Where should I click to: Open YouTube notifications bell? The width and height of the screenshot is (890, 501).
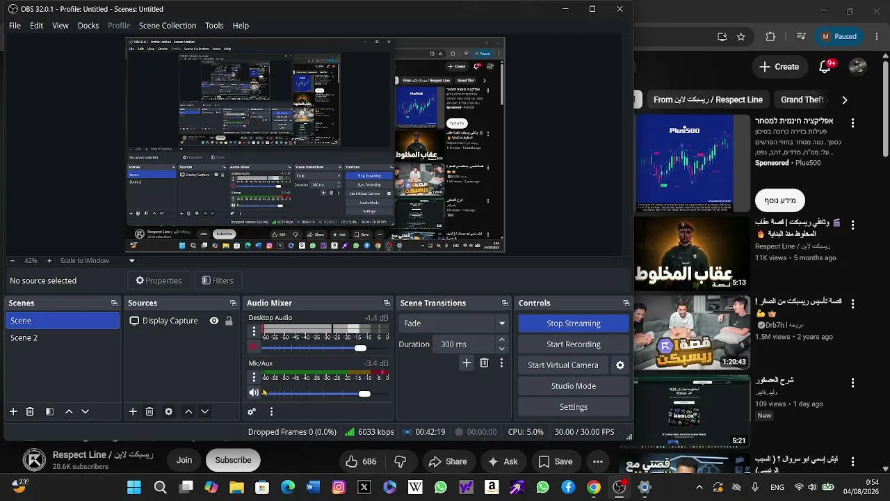pos(825,67)
